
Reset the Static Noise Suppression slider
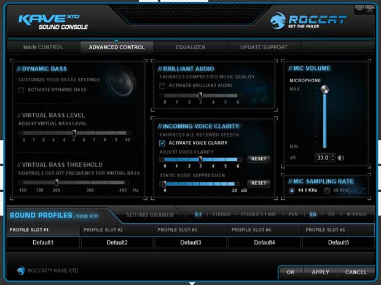coord(259,183)
